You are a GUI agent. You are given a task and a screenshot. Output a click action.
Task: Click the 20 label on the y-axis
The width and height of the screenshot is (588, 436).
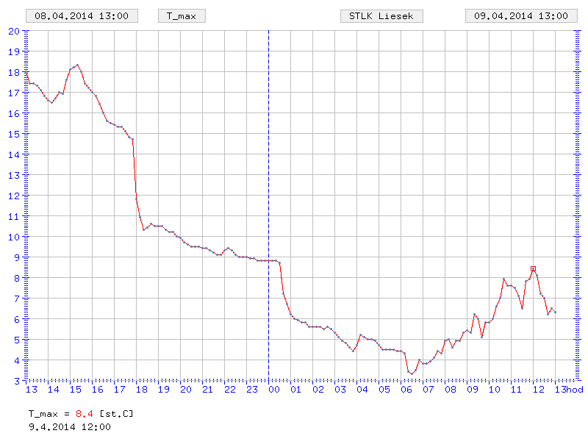(14, 31)
